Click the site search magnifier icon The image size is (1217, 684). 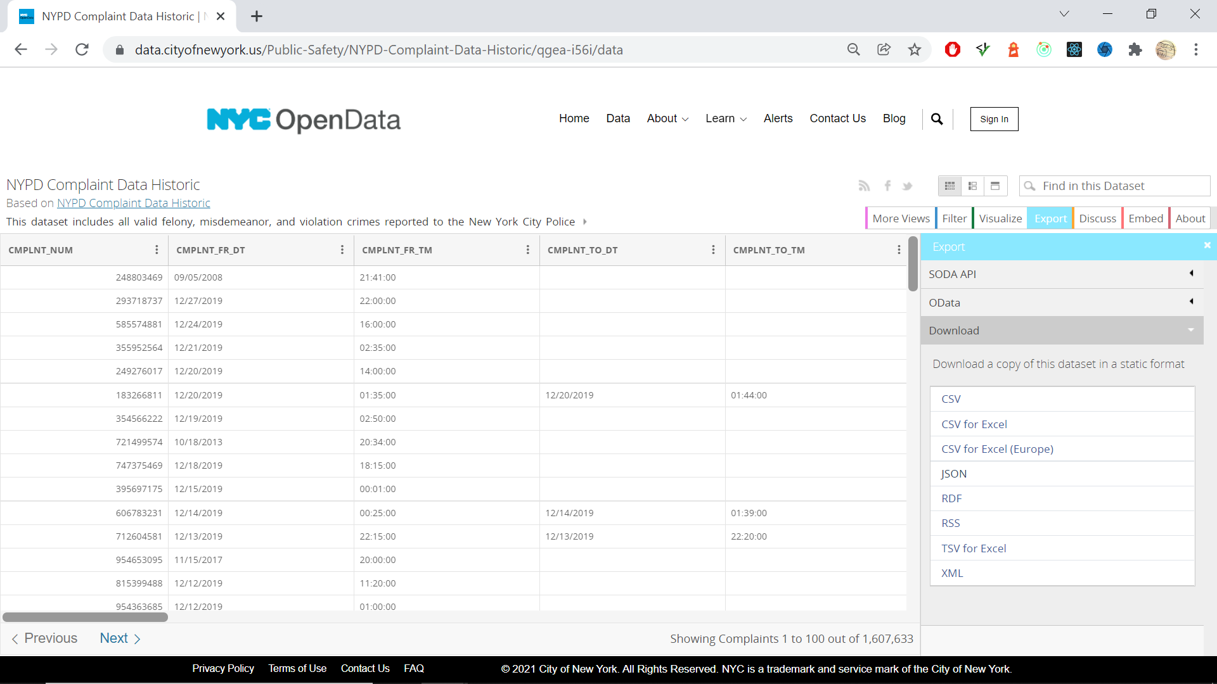(937, 119)
